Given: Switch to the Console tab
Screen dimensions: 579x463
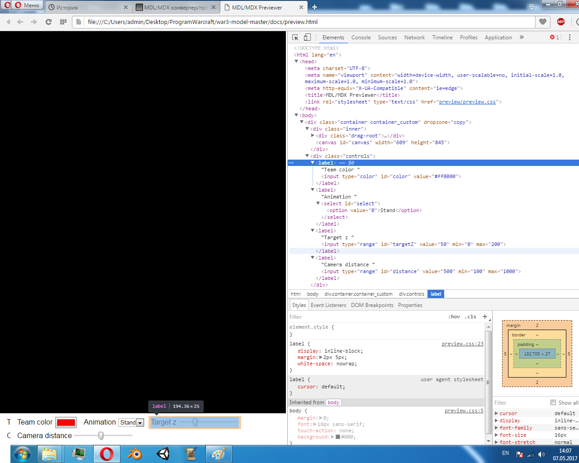Looking at the screenshot, I should [361, 38].
